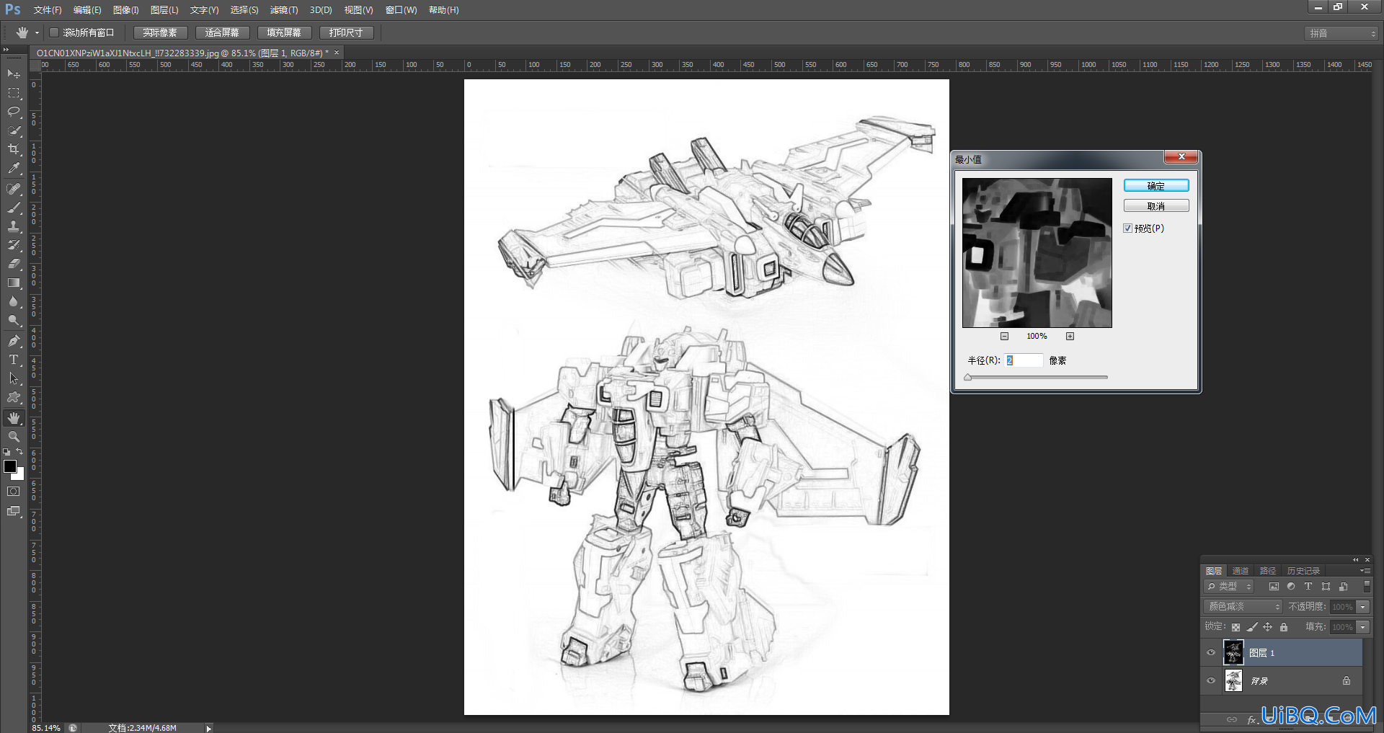Select the Blur tool
This screenshot has height=733, width=1384.
click(x=14, y=301)
